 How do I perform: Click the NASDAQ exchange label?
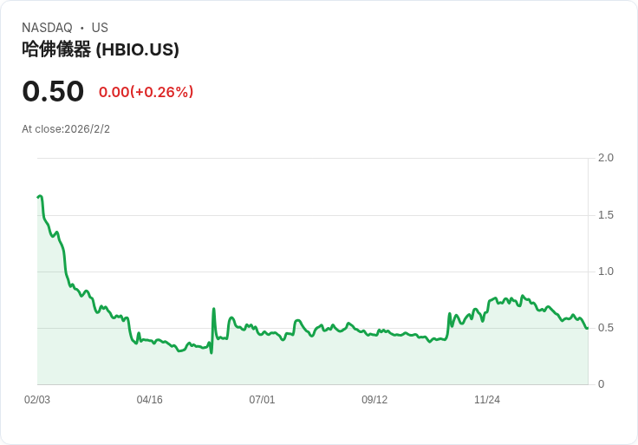pos(47,28)
